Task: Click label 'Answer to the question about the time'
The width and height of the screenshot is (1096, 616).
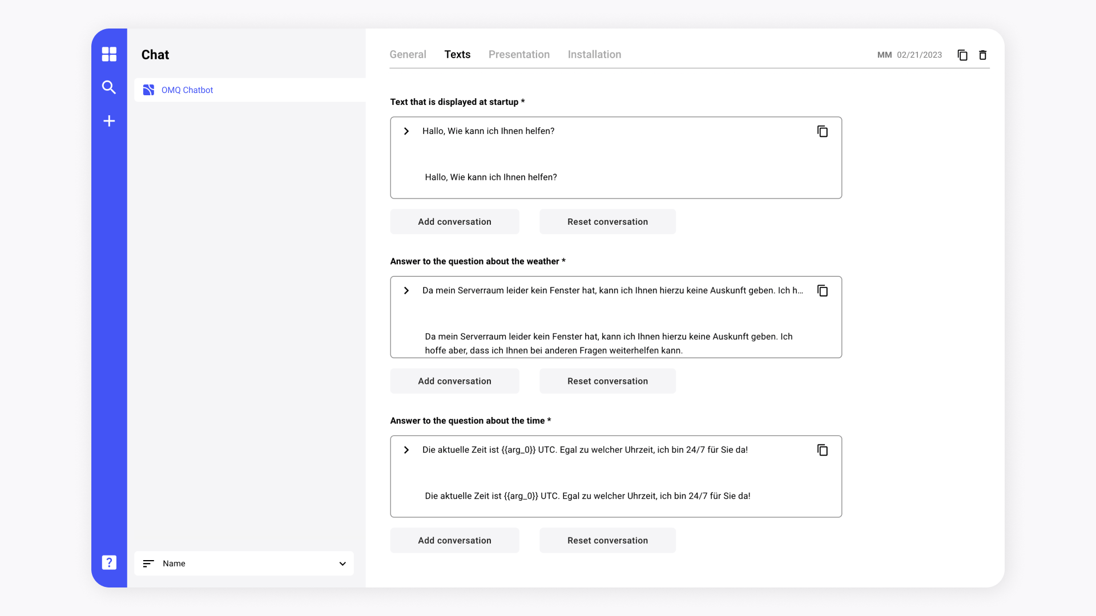Action: (470, 421)
